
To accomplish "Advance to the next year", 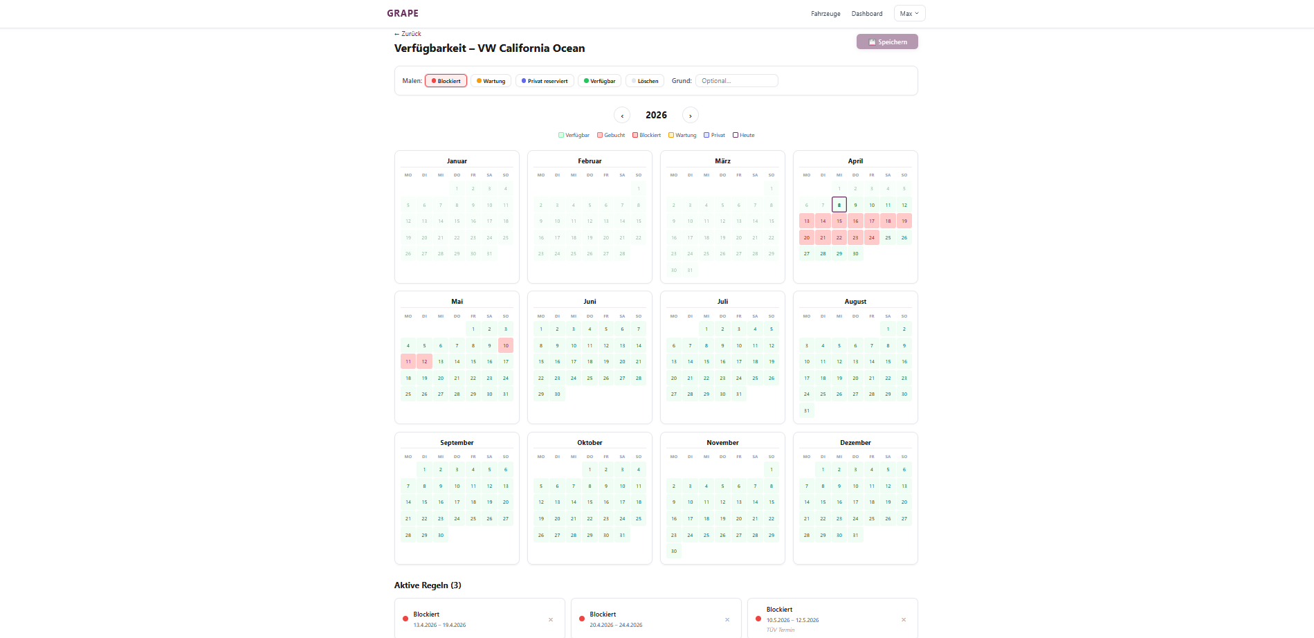I will (x=690, y=115).
